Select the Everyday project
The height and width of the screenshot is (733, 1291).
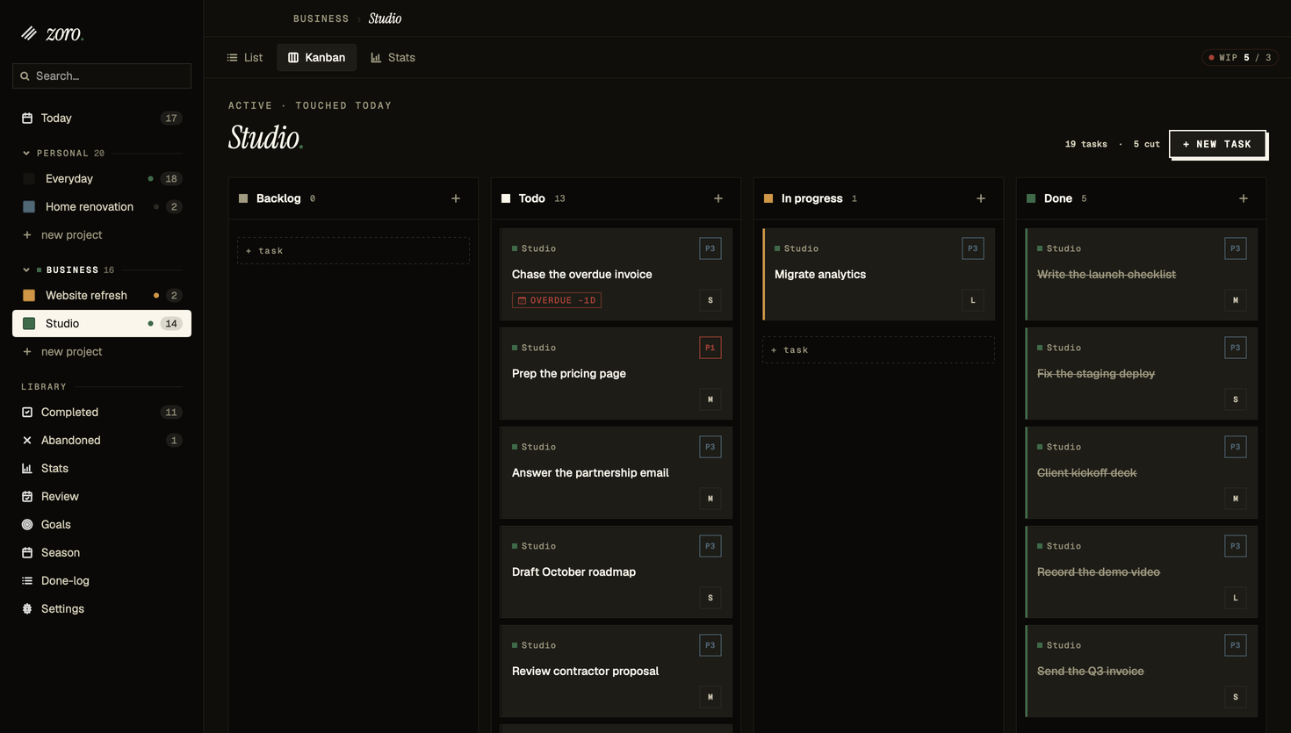102,178
